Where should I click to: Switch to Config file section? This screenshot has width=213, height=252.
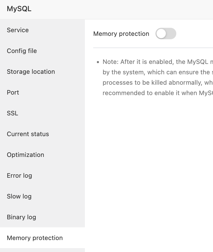[22, 51]
